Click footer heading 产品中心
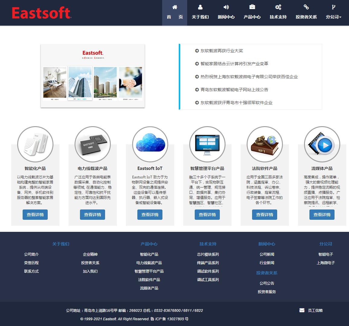349x326 pixels. (149, 244)
